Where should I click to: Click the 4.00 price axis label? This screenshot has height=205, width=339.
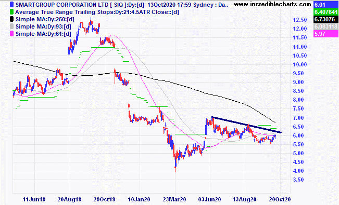point(298,171)
